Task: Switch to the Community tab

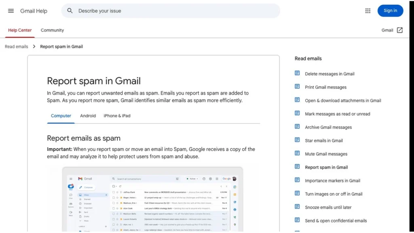Action: (x=52, y=30)
